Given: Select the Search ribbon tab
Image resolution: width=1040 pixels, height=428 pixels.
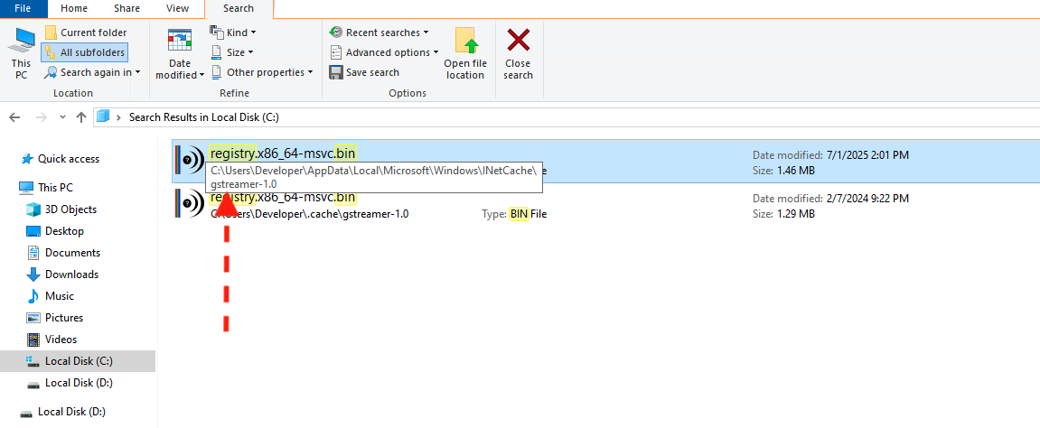Looking at the screenshot, I should coord(239,9).
